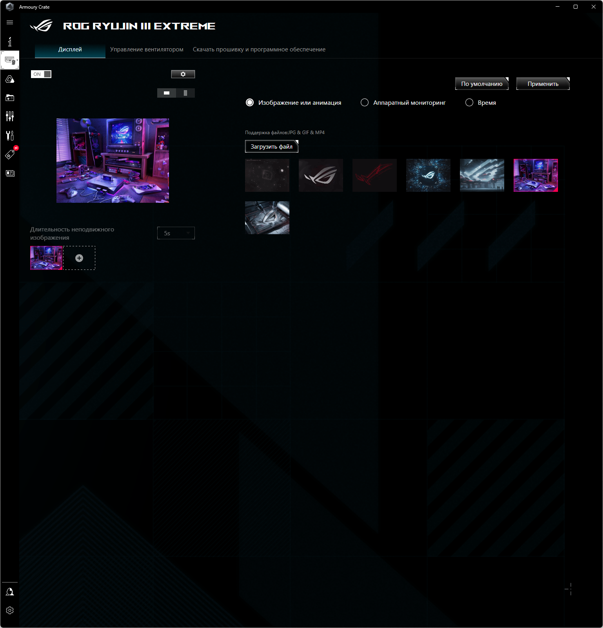Open Featured deals tag icon

(10, 154)
